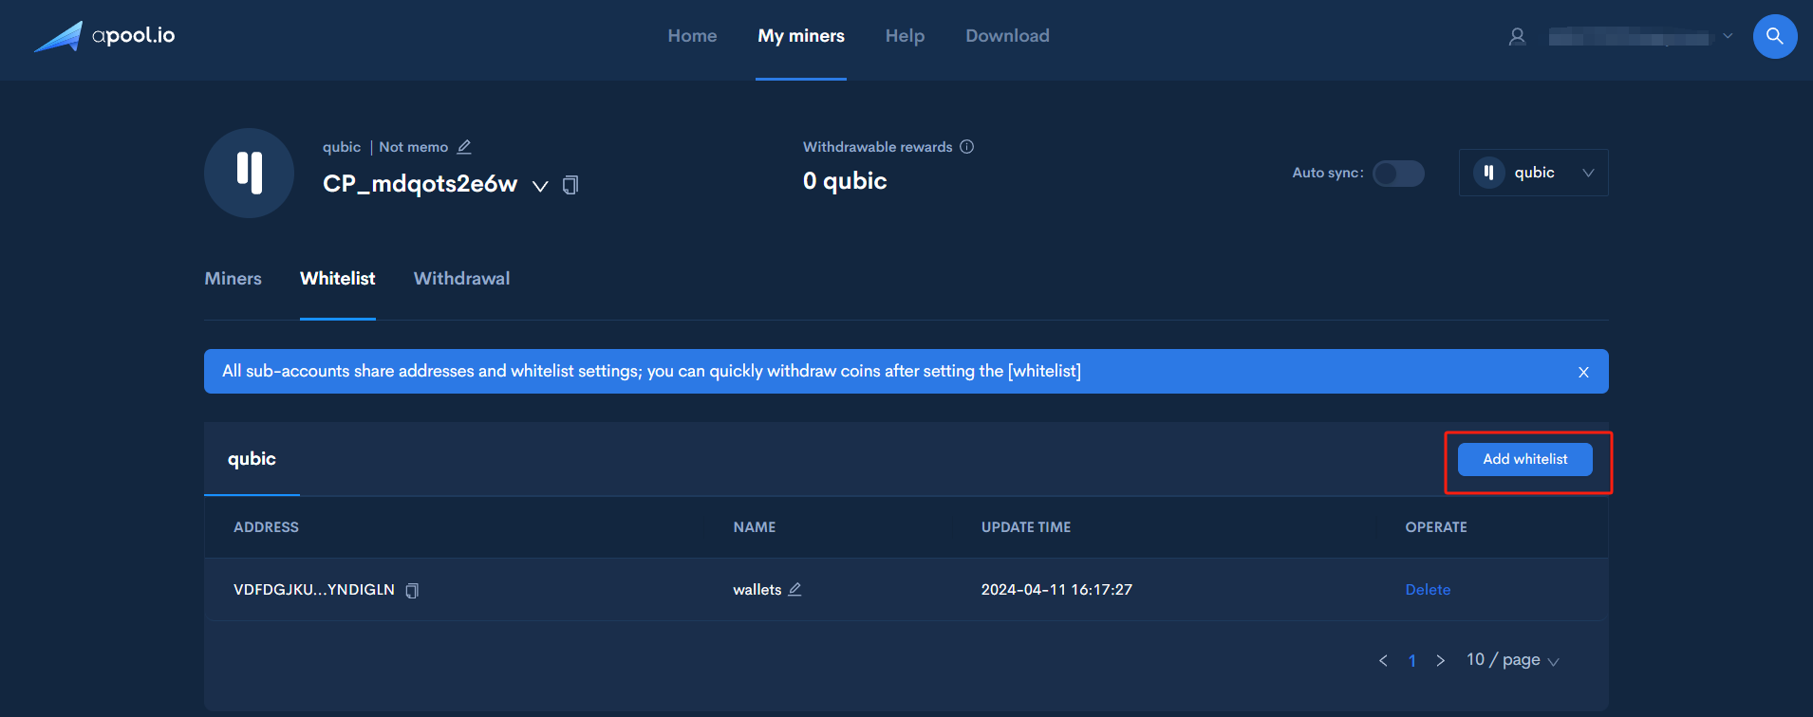This screenshot has width=1813, height=717.
Task: Dismiss the blue whitelist info banner
Action: [1583, 372]
